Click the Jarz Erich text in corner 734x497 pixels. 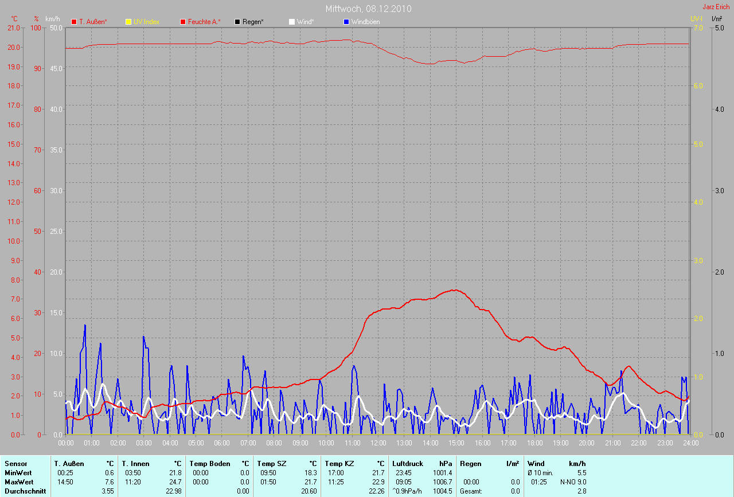tap(716, 7)
